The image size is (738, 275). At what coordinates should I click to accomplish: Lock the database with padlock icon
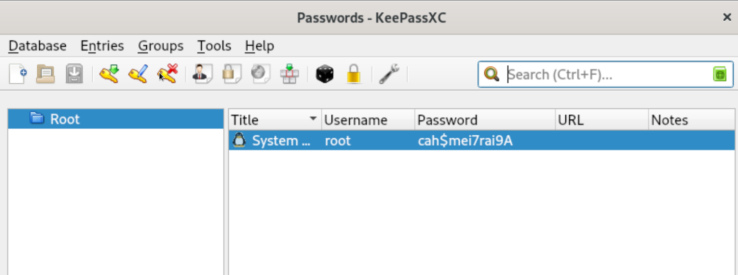click(353, 74)
